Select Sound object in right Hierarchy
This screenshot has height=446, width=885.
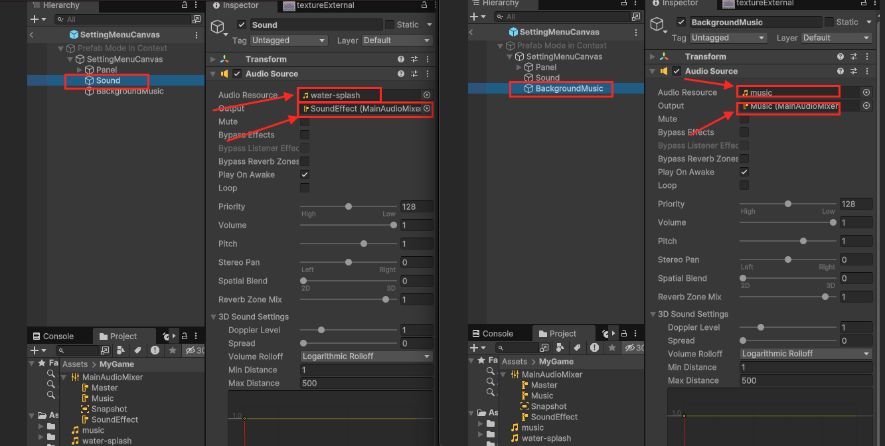click(548, 78)
